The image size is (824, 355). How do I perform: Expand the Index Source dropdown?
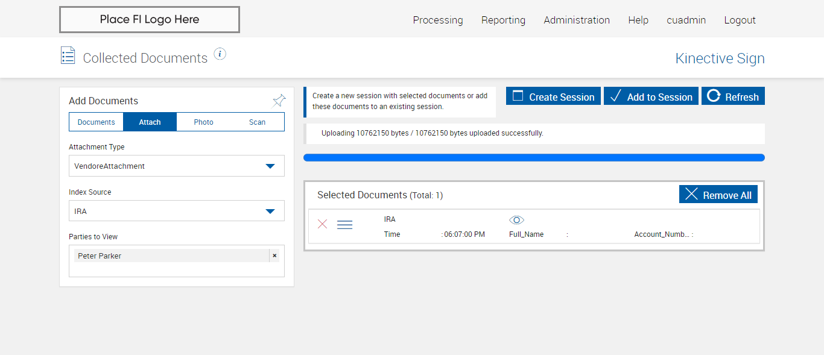pos(270,211)
